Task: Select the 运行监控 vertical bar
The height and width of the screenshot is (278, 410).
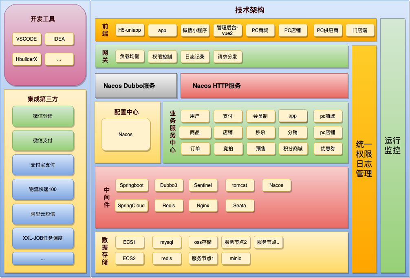Action: pyautogui.click(x=392, y=146)
